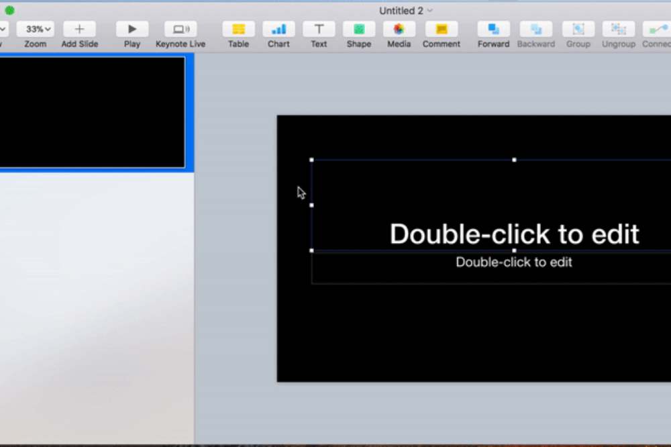Add a Comment to the slide
Viewport: 671px width, 447px height.
click(x=441, y=29)
